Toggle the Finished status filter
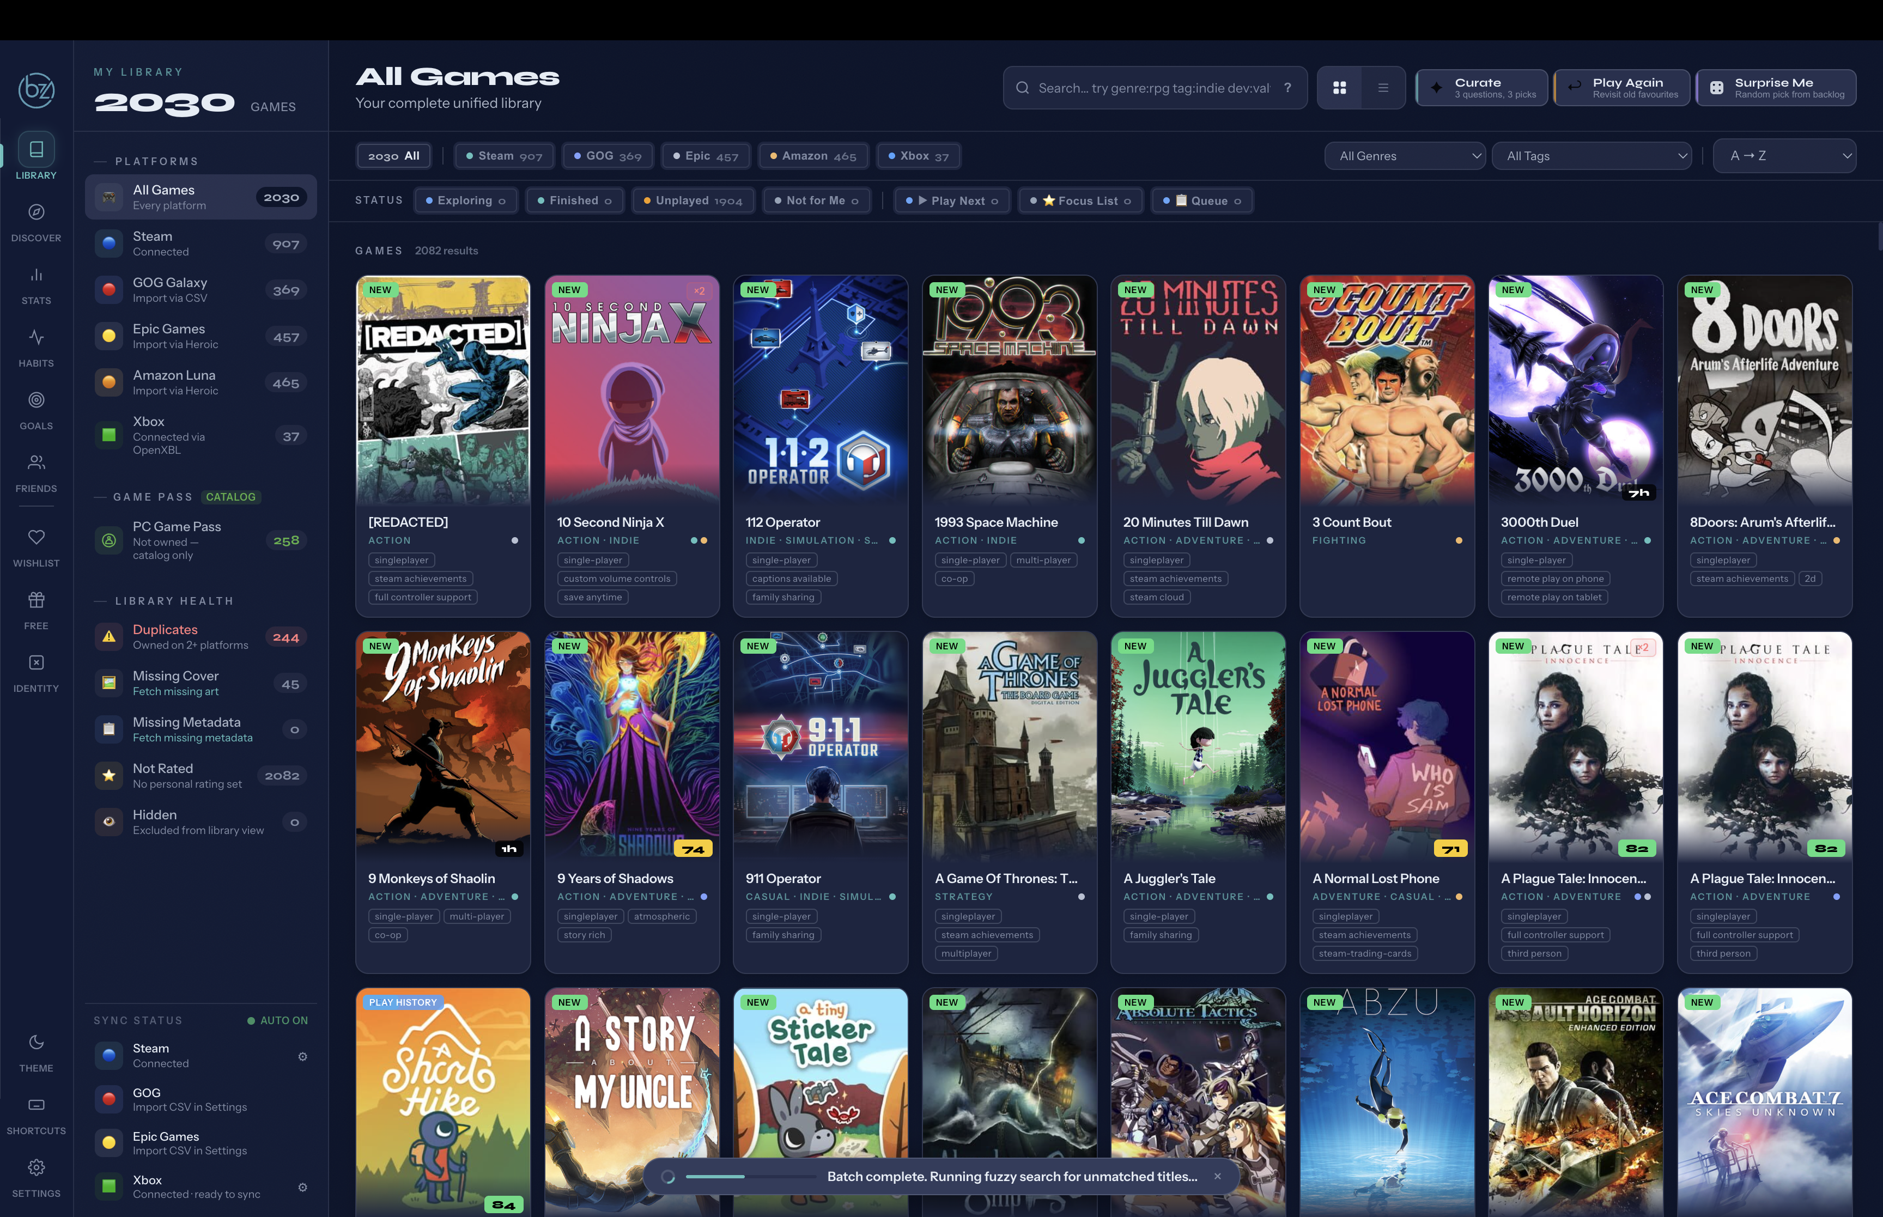Screen dimensions: 1883x1217 tap(574, 200)
